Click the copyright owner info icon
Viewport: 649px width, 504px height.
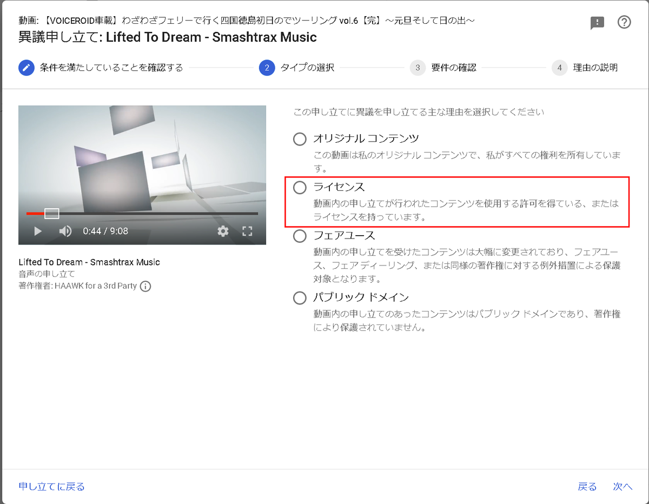tap(145, 286)
